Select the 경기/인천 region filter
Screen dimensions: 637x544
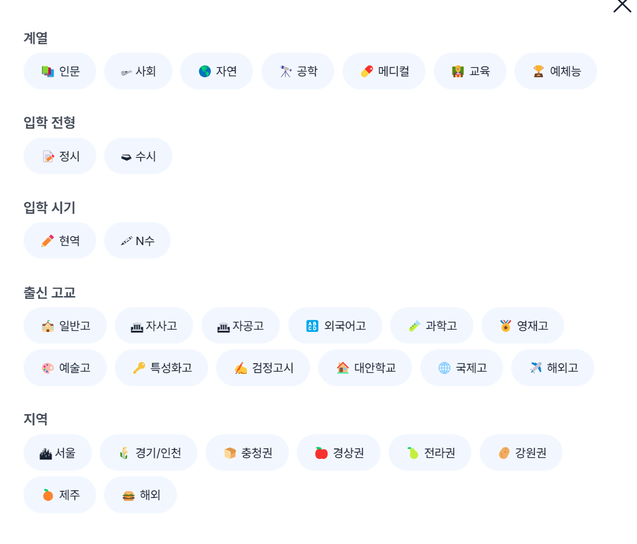(x=149, y=453)
